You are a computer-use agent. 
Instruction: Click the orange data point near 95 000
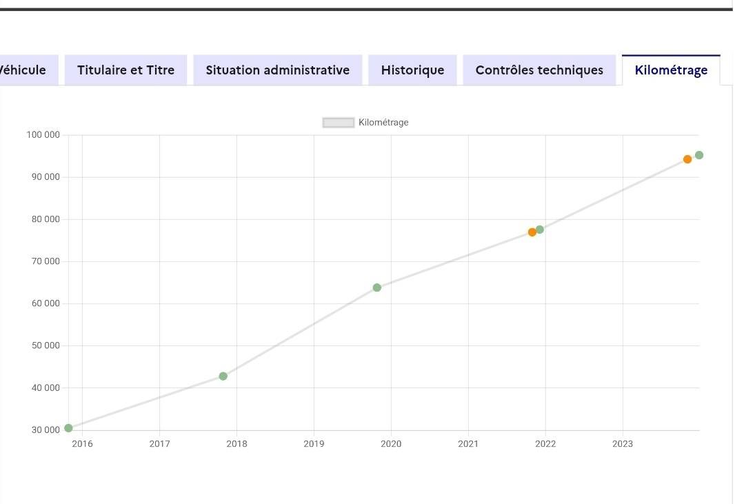[687, 159]
